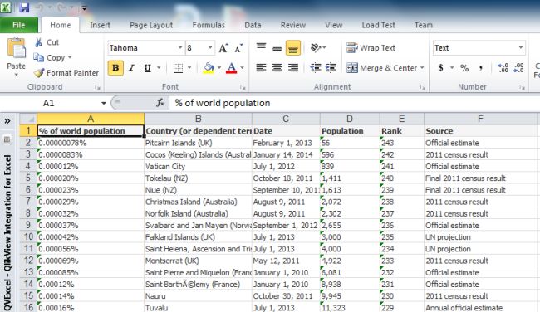Open Number dialog launcher
The height and width of the screenshot is (312, 540).
click(522, 87)
